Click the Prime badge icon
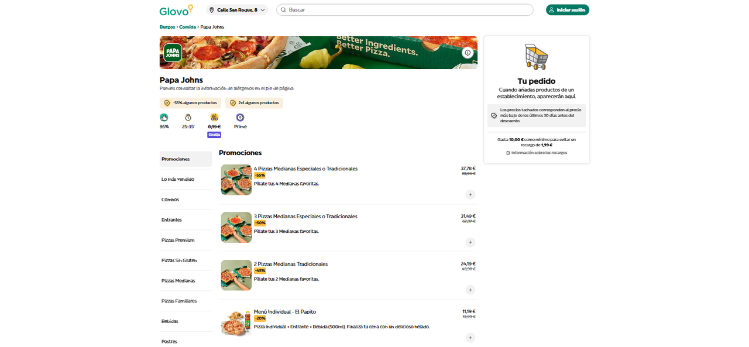Image resolution: width=749 pixels, height=347 pixels. click(240, 118)
